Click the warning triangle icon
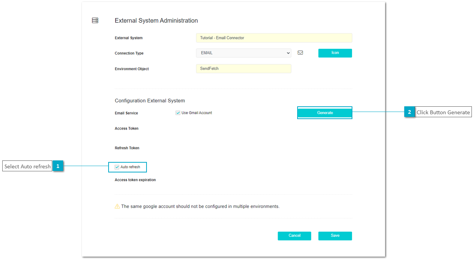 coord(117,206)
